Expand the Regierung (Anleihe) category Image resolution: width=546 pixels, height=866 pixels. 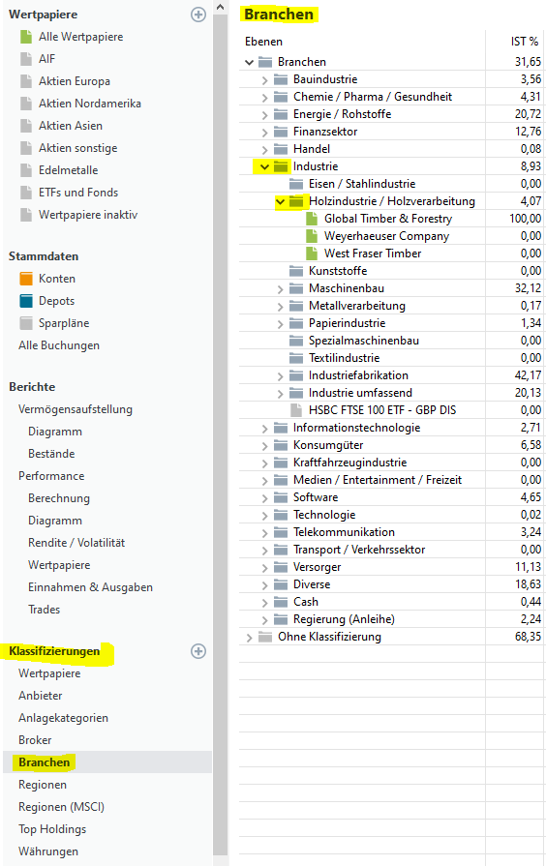click(264, 620)
